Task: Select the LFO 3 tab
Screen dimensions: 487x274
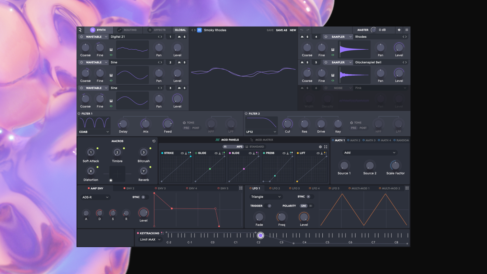Action: coord(294,188)
